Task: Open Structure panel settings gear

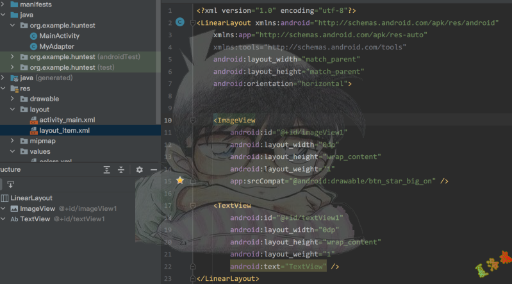Action: [139, 170]
